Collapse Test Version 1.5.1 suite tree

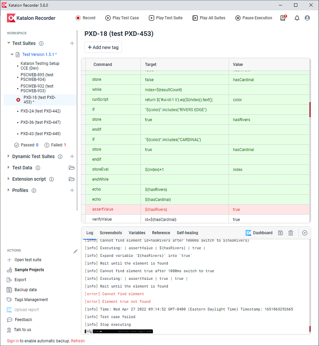(x=12, y=54)
